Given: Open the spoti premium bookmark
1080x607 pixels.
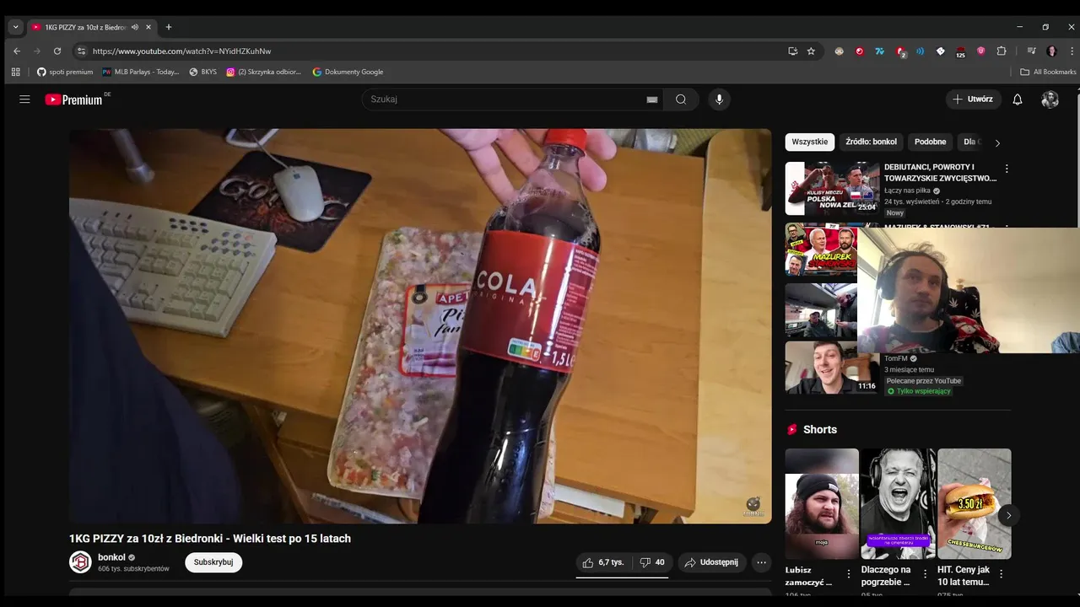Looking at the screenshot, I should click(x=65, y=72).
